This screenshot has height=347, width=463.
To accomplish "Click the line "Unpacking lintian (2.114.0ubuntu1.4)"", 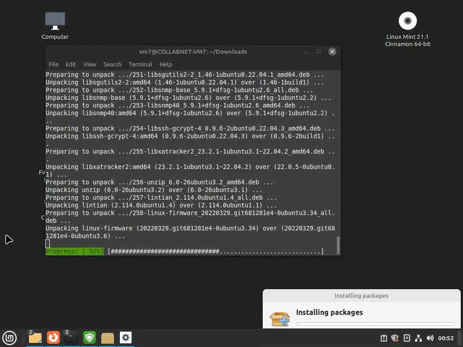I will pos(161,205).
